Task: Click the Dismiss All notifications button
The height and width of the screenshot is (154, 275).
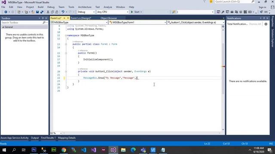Action: pos(255,24)
